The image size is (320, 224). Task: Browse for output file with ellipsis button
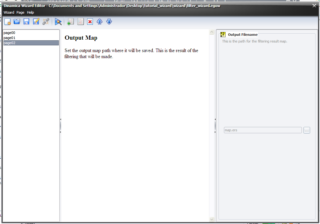307,130
